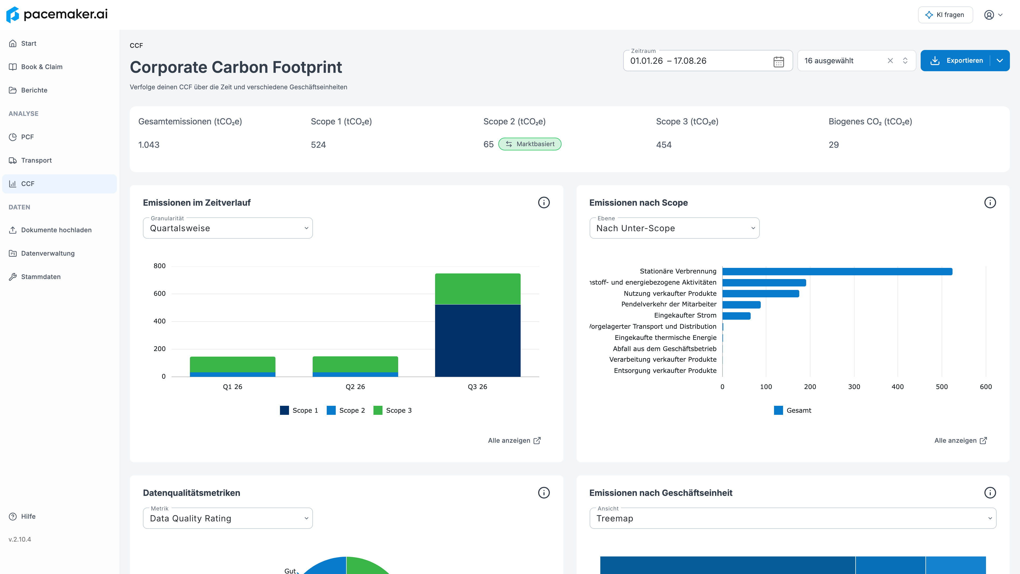Click Scope 2 color swatch in legend

pyautogui.click(x=331, y=410)
